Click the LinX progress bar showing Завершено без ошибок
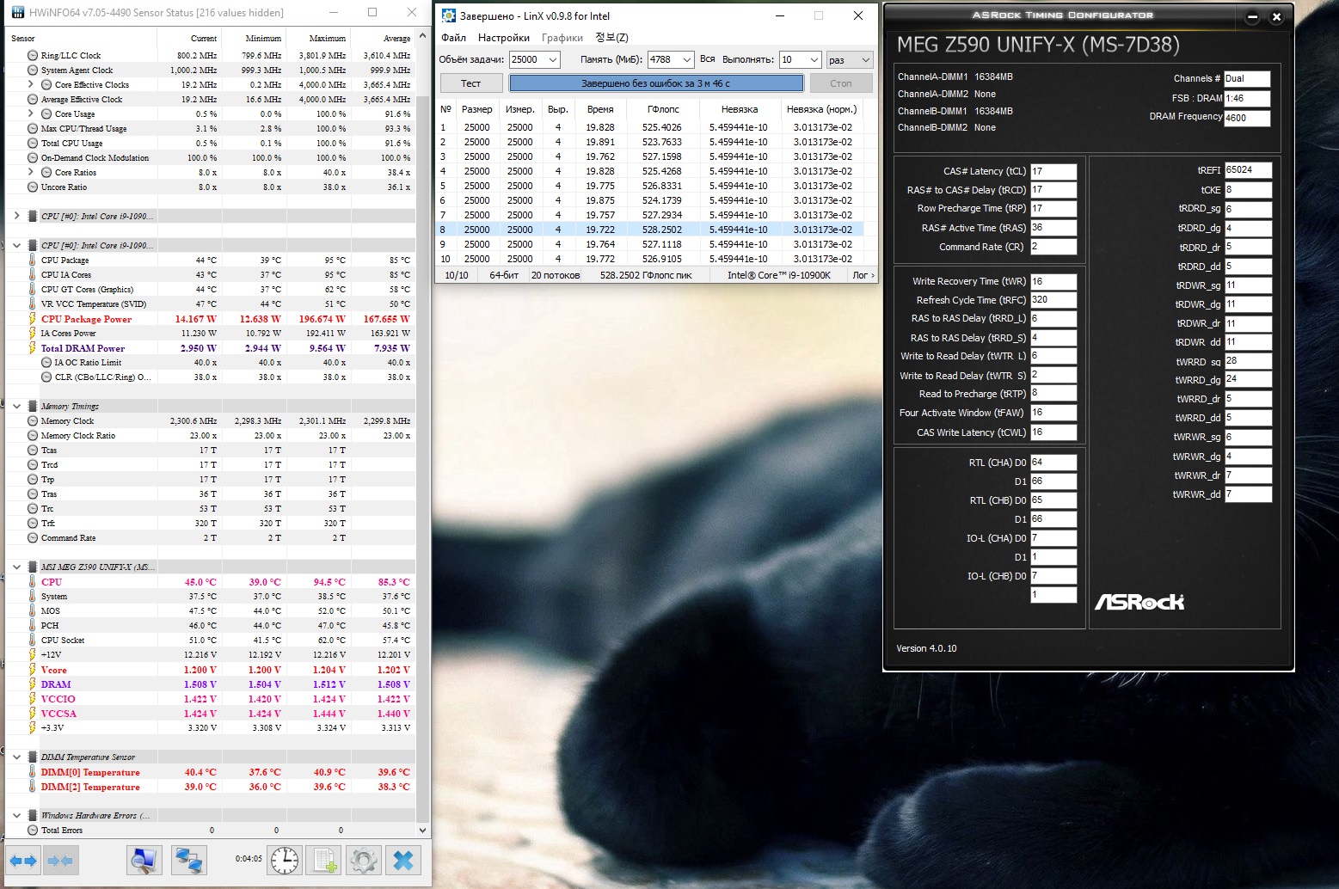This screenshot has height=889, width=1339. pos(656,83)
